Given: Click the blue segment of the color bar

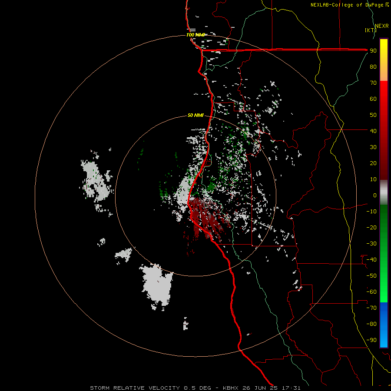Looking at the screenshot, I should pos(384,325).
